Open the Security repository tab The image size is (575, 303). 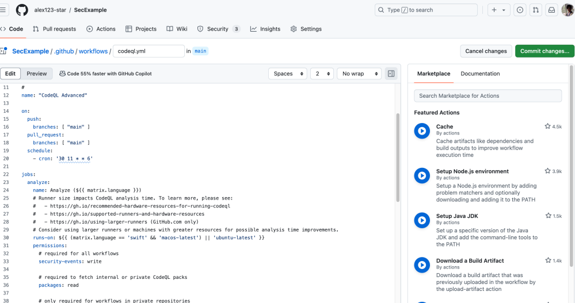[218, 29]
